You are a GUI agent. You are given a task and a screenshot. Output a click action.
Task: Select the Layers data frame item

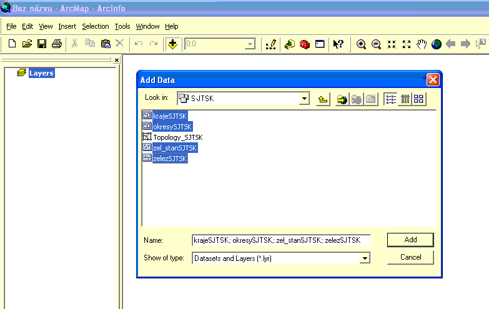tap(41, 73)
